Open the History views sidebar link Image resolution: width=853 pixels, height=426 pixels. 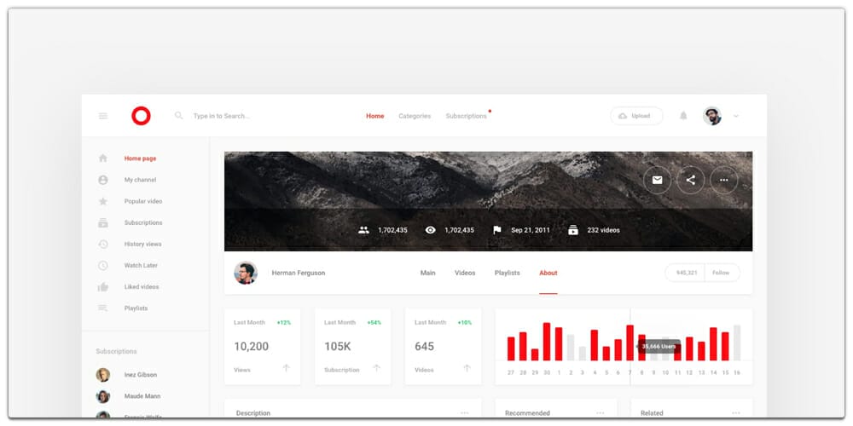(142, 244)
